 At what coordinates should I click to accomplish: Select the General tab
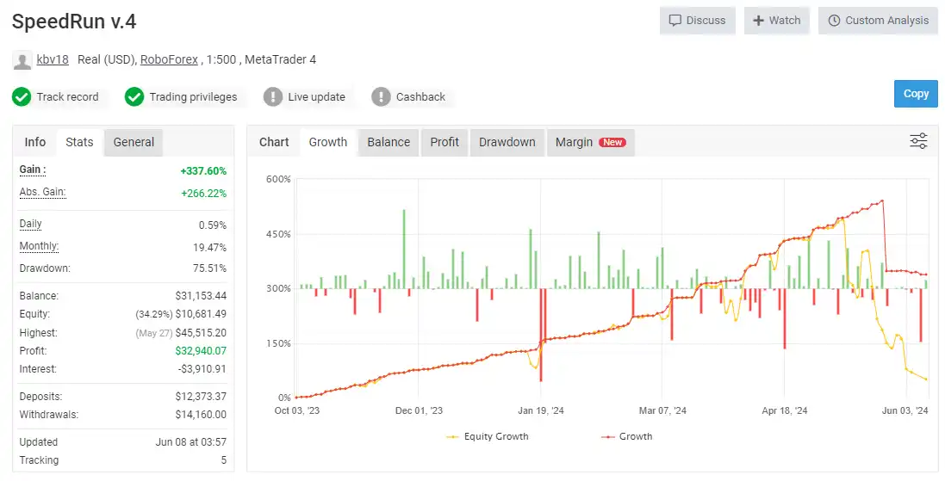[134, 142]
